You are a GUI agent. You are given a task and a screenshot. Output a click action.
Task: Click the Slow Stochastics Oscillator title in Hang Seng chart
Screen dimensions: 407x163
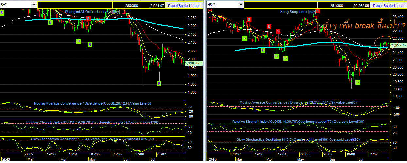point(298,139)
